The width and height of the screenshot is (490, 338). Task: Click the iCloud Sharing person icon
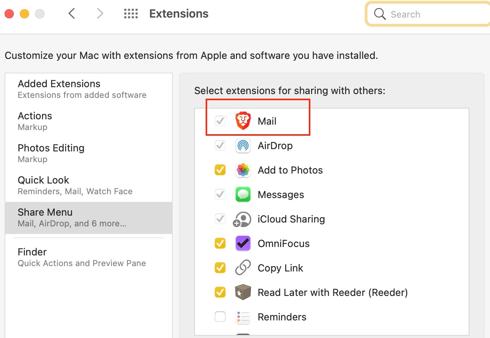tap(242, 219)
